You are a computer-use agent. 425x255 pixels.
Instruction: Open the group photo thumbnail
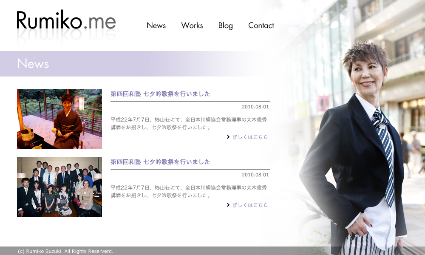coord(59,187)
